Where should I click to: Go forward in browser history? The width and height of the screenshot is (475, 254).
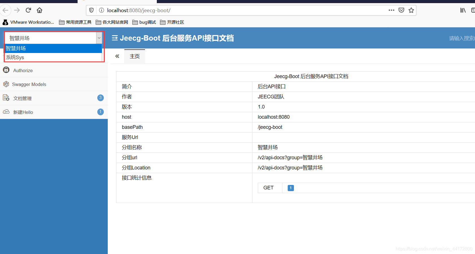17,10
